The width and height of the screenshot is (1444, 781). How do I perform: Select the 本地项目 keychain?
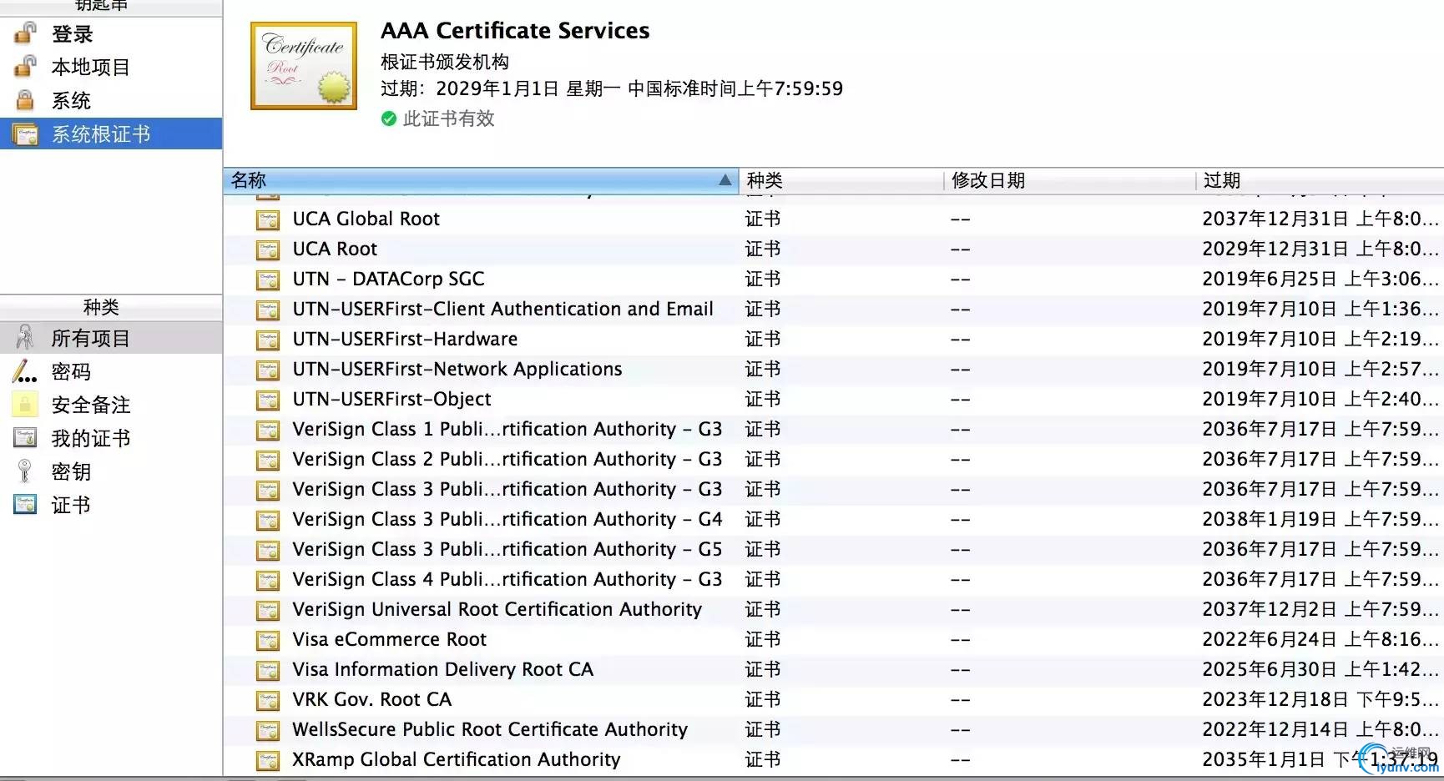[111, 67]
